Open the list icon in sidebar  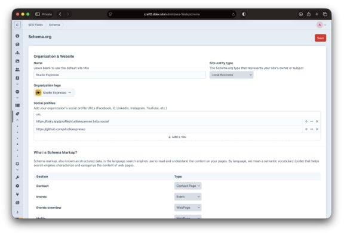17,105
